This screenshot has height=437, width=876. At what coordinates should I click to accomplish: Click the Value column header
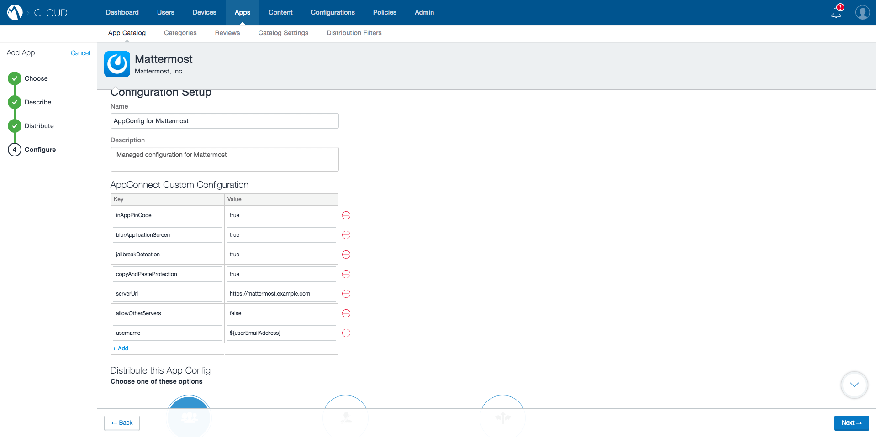coord(281,199)
